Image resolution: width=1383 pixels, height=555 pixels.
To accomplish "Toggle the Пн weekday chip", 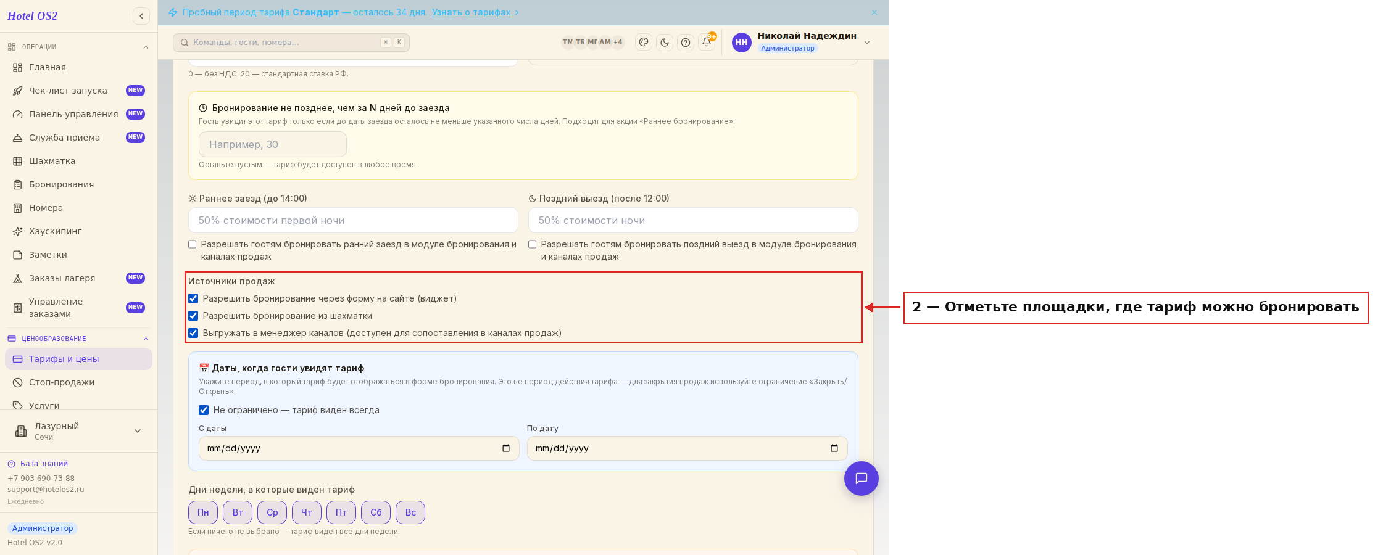I will point(203,512).
